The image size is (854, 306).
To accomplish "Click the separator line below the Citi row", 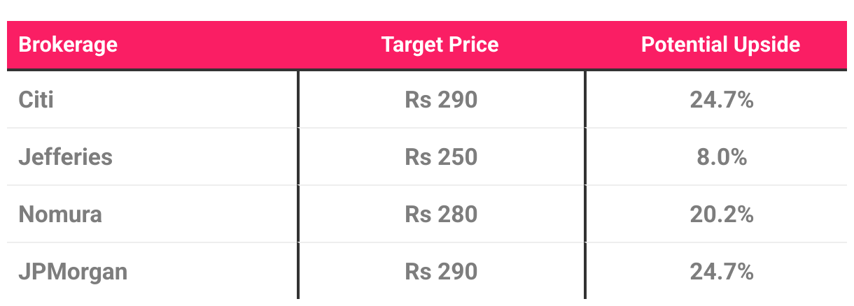I will tap(427, 128).
